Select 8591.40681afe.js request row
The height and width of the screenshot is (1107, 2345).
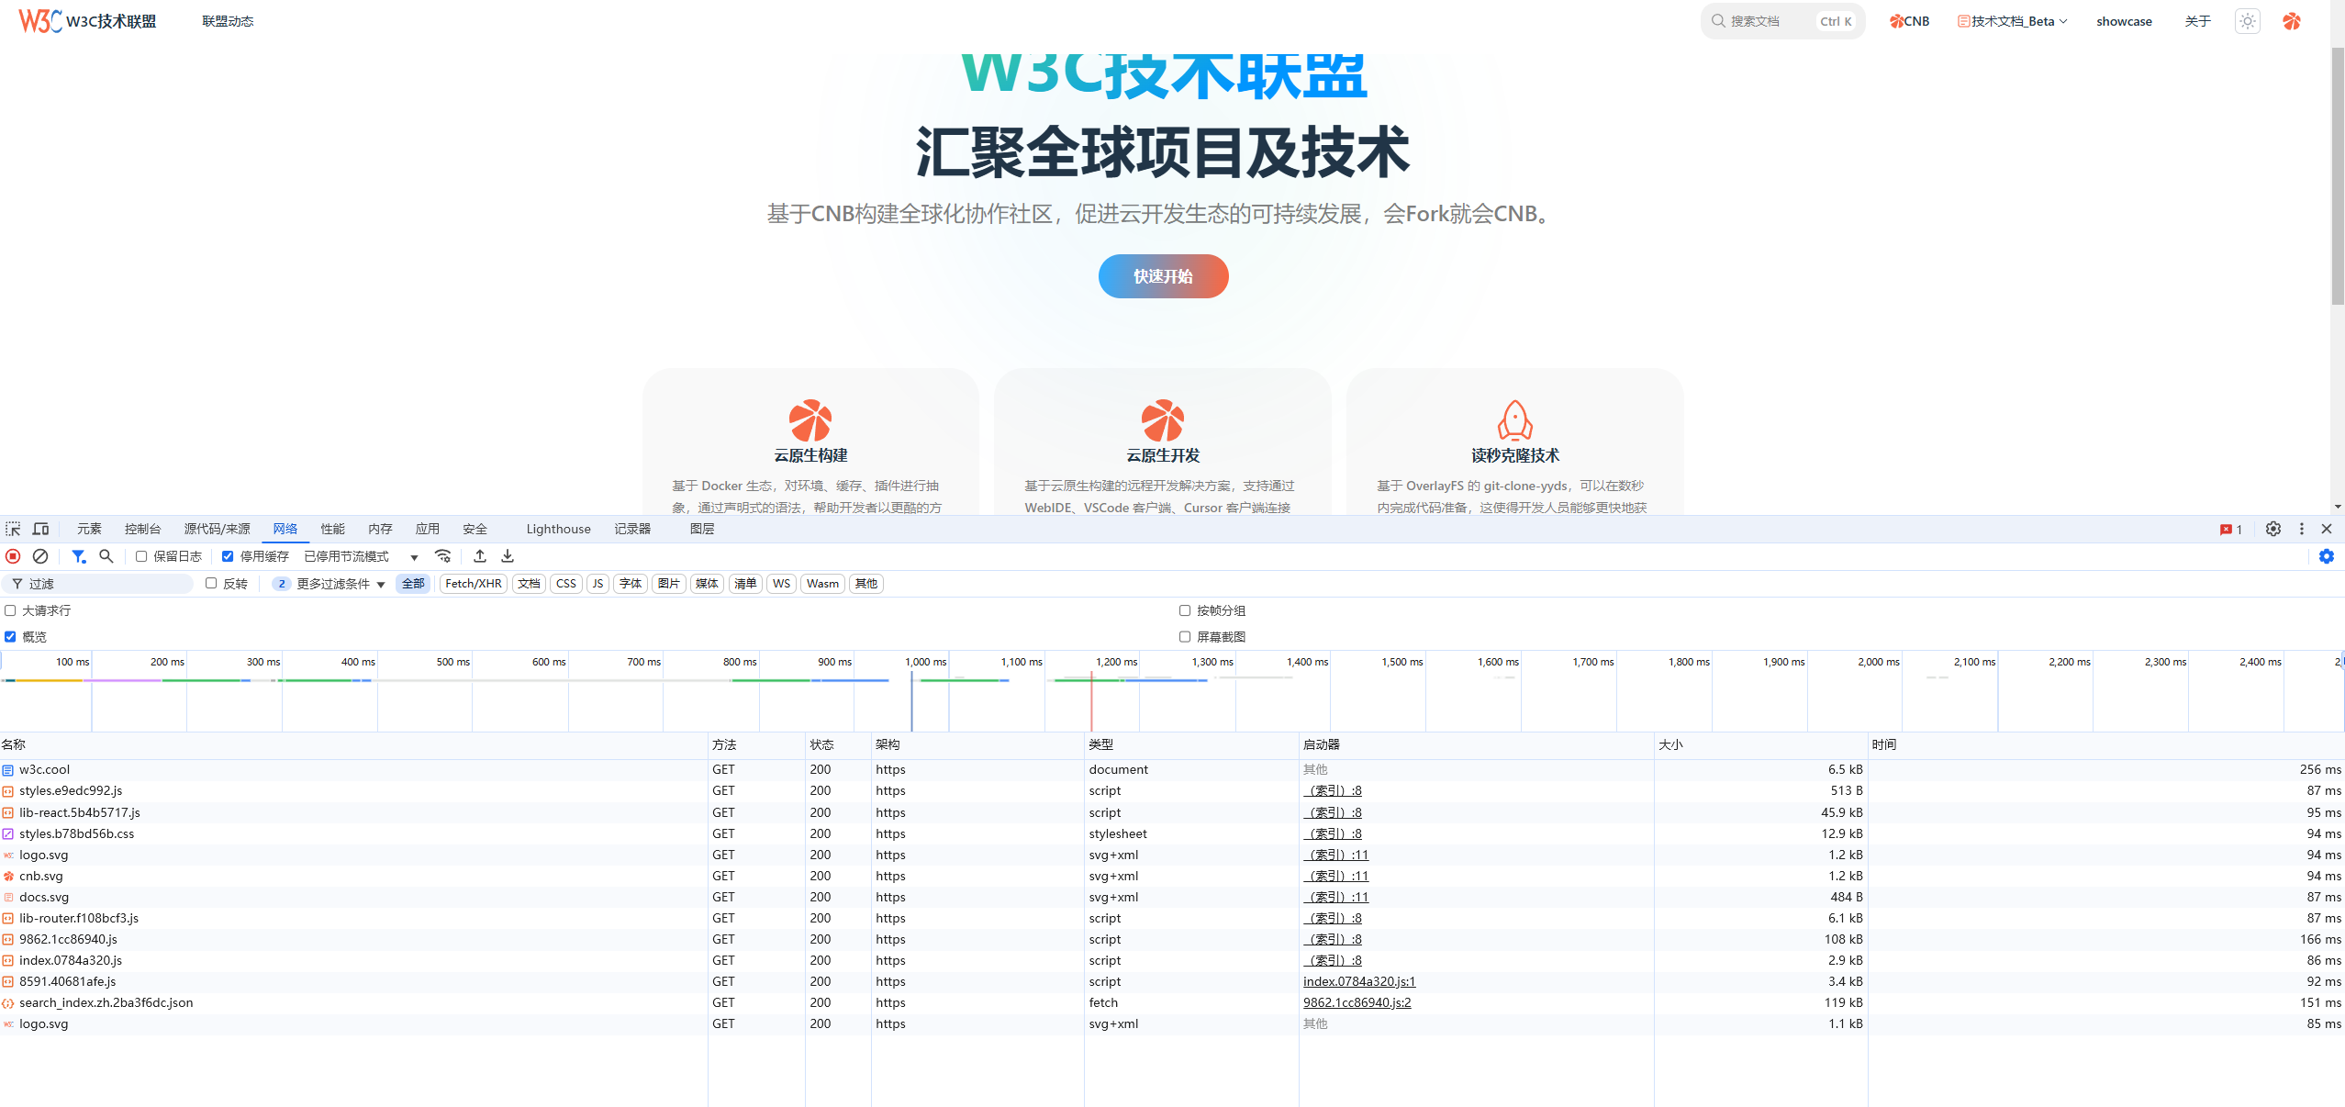click(x=1172, y=982)
